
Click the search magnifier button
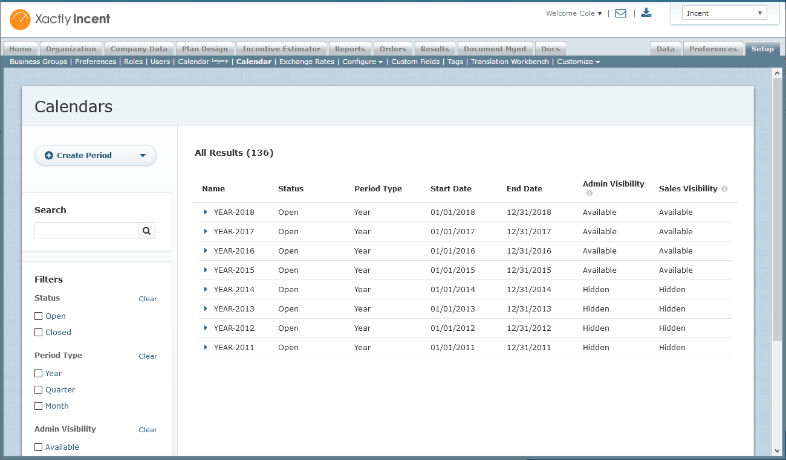(146, 231)
